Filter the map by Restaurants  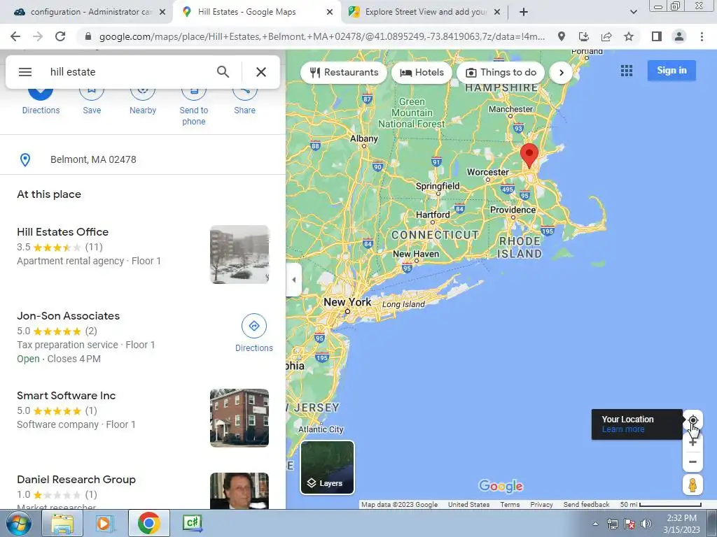coord(344,73)
